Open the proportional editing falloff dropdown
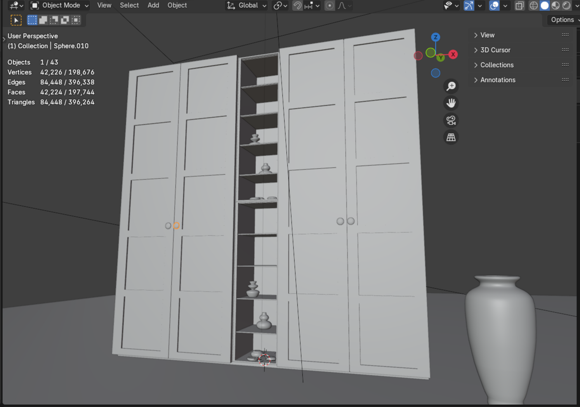 point(344,5)
